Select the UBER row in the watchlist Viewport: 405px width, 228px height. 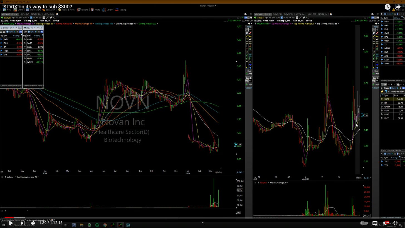point(392,41)
